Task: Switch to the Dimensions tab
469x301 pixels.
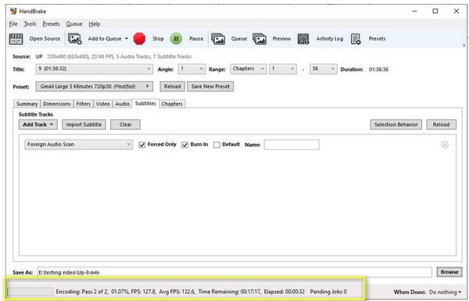Action: point(57,104)
